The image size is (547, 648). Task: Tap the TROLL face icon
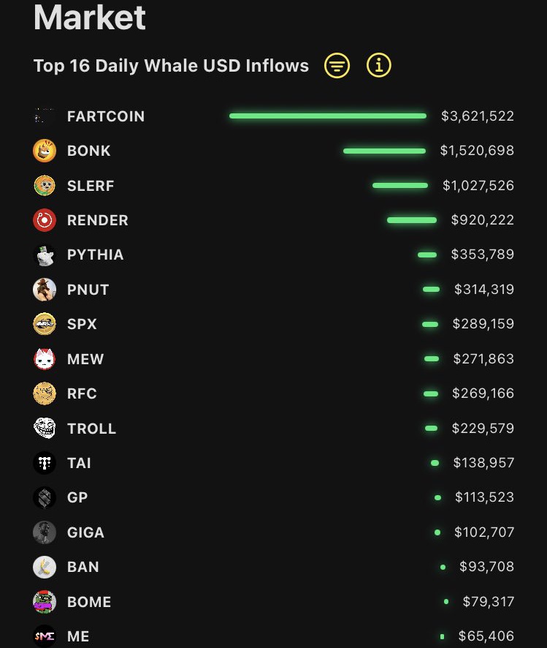click(45, 429)
